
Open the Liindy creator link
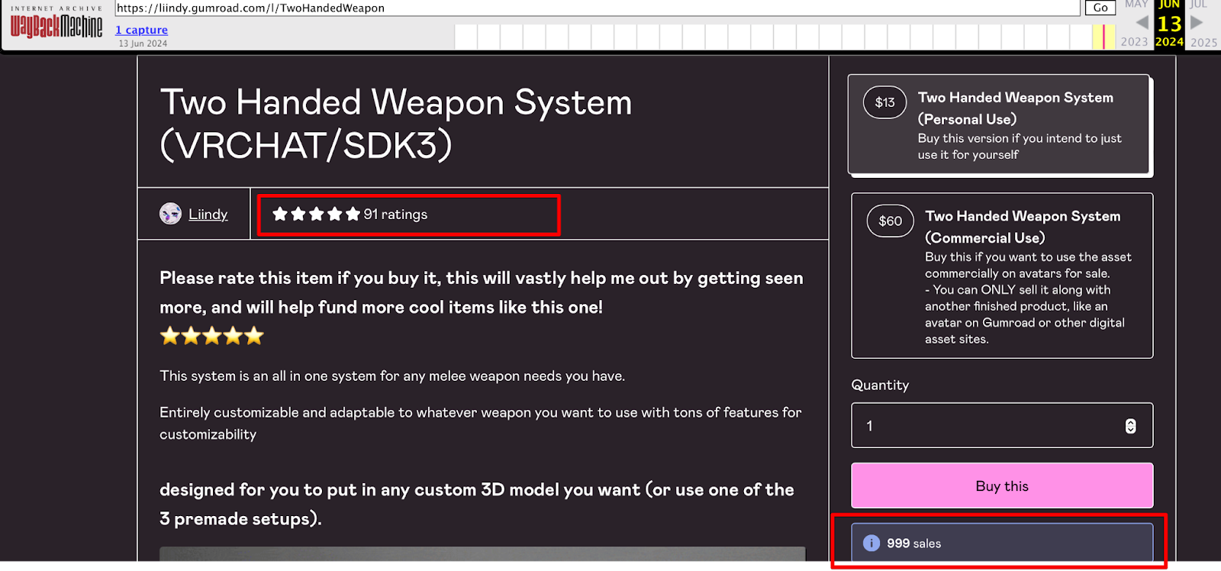[208, 215]
